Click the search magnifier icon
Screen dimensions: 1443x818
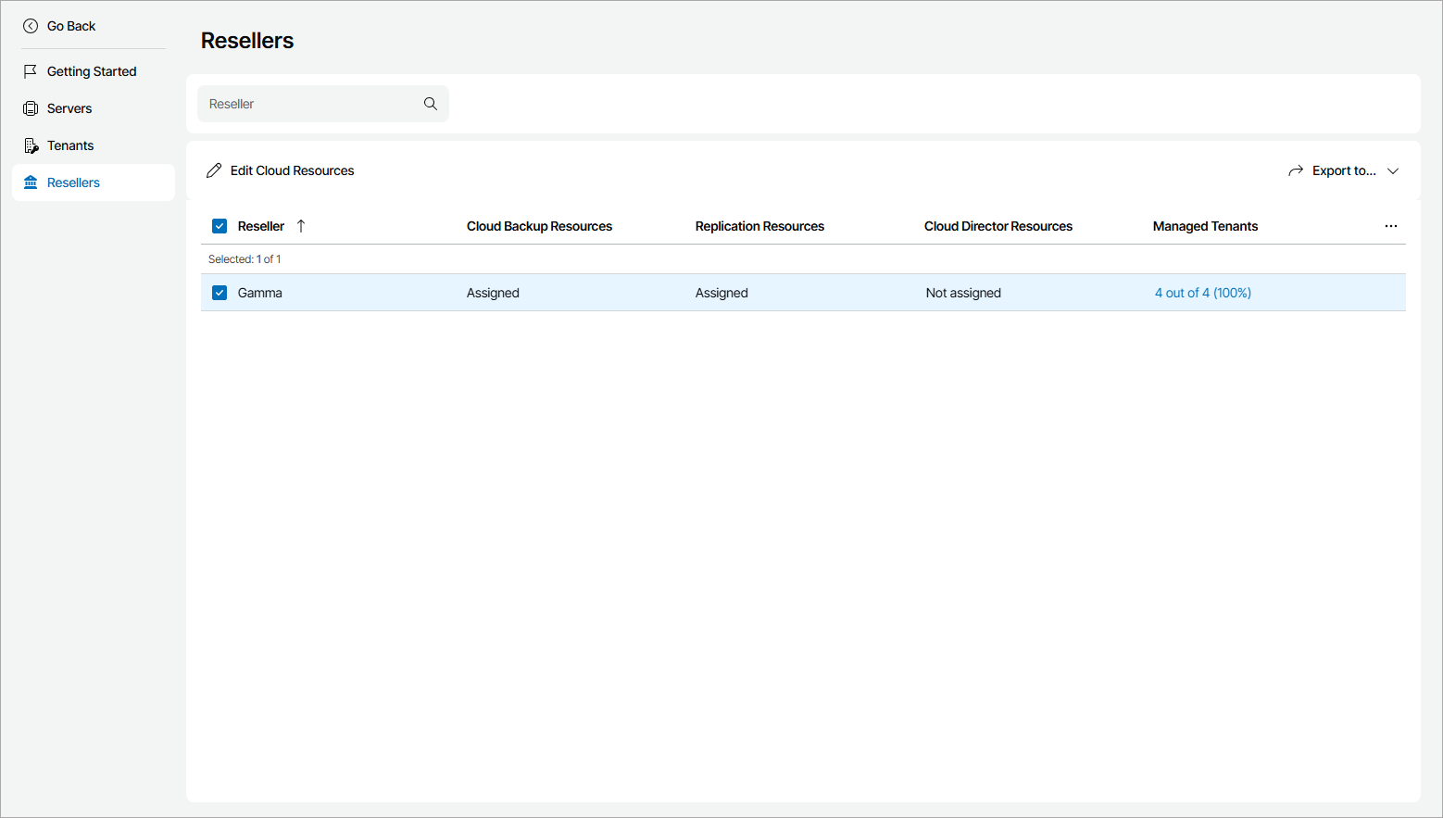coord(430,103)
